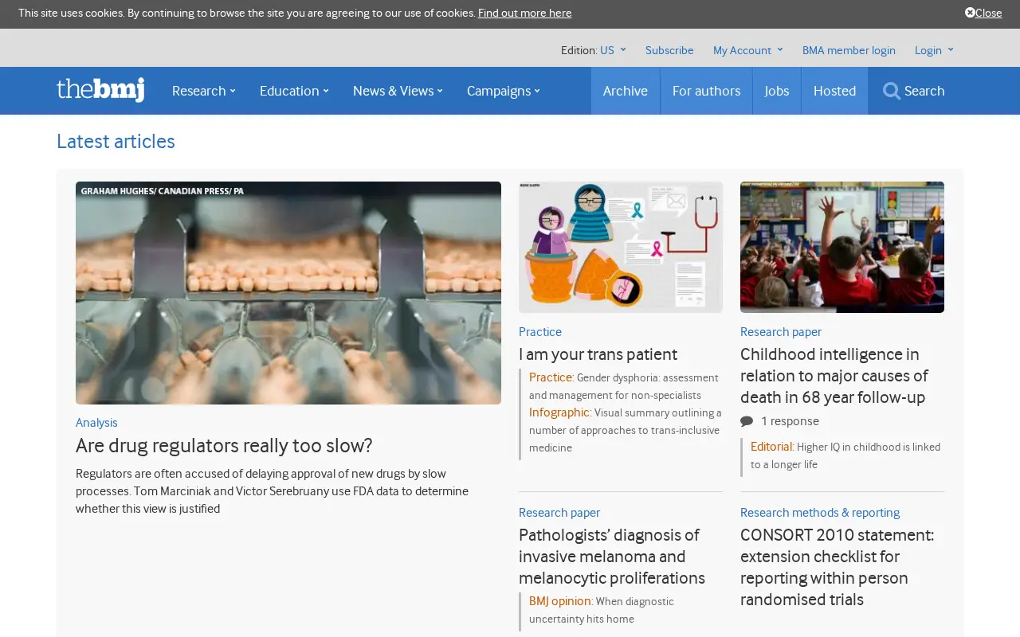
Task: Open the For authors tab
Action: coord(706,91)
